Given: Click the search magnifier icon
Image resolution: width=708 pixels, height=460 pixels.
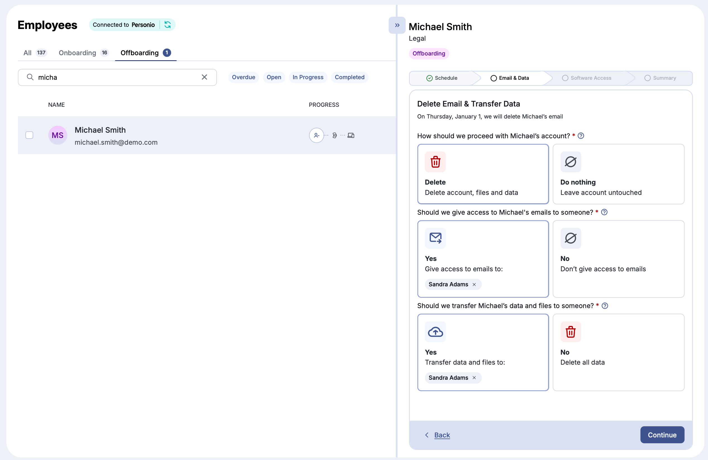Looking at the screenshot, I should pos(30,77).
